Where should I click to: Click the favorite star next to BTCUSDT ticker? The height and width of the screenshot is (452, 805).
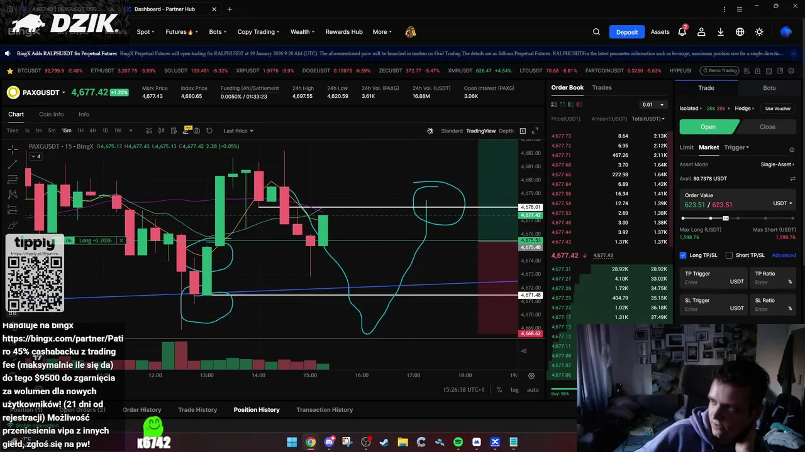pyautogui.click(x=10, y=71)
